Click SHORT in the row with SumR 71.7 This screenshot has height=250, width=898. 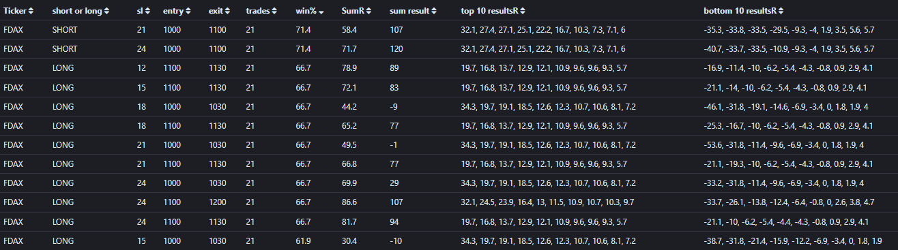[66, 49]
